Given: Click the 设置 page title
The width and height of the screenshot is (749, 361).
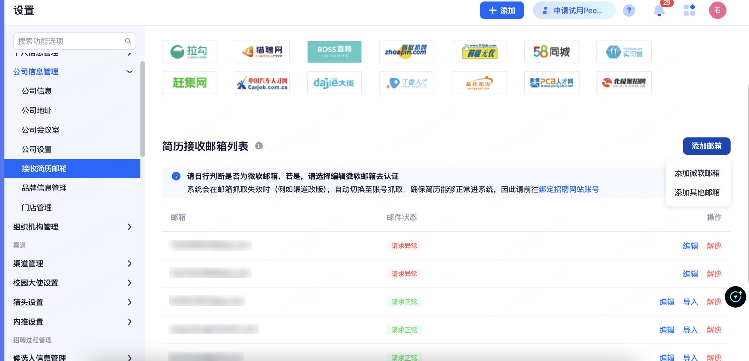Looking at the screenshot, I should [24, 10].
